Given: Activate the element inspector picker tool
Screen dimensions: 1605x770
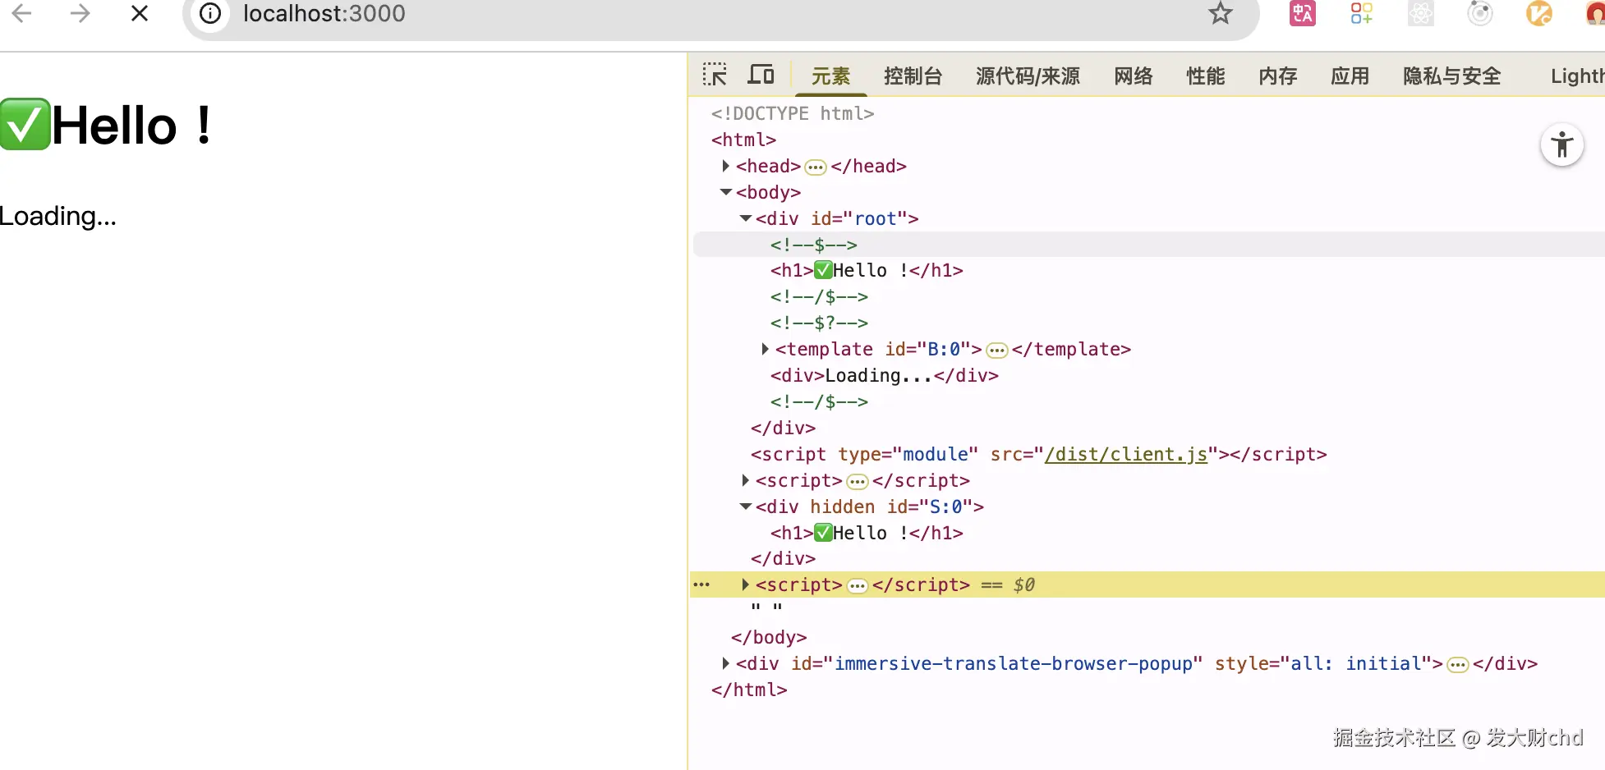Looking at the screenshot, I should click(x=715, y=75).
